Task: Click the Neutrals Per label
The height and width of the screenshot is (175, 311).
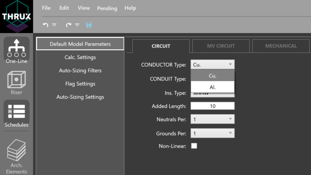Action: pos(171,119)
